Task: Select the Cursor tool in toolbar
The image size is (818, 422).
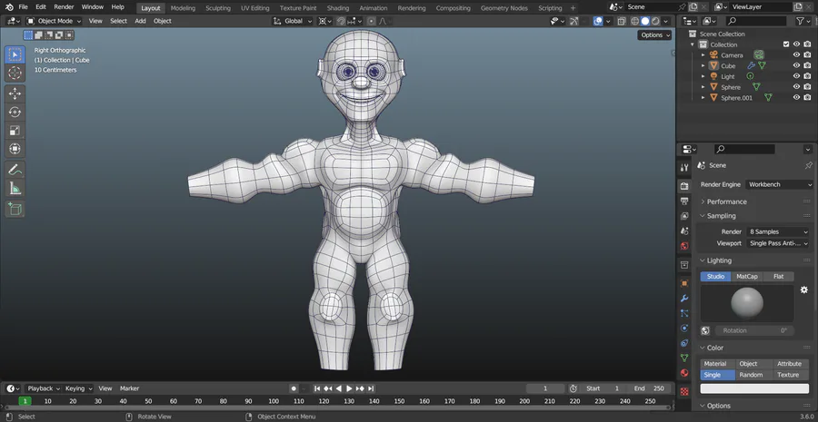Action: [15, 73]
